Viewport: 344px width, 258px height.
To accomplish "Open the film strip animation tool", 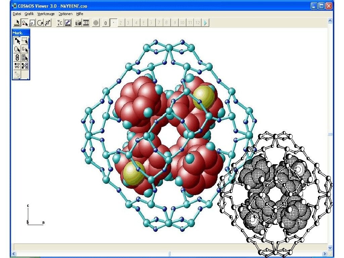I will pos(86,23).
